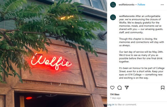Screen dimensions: 167x107
Task: Open more options three-dot menu
Action: point(162,5)
